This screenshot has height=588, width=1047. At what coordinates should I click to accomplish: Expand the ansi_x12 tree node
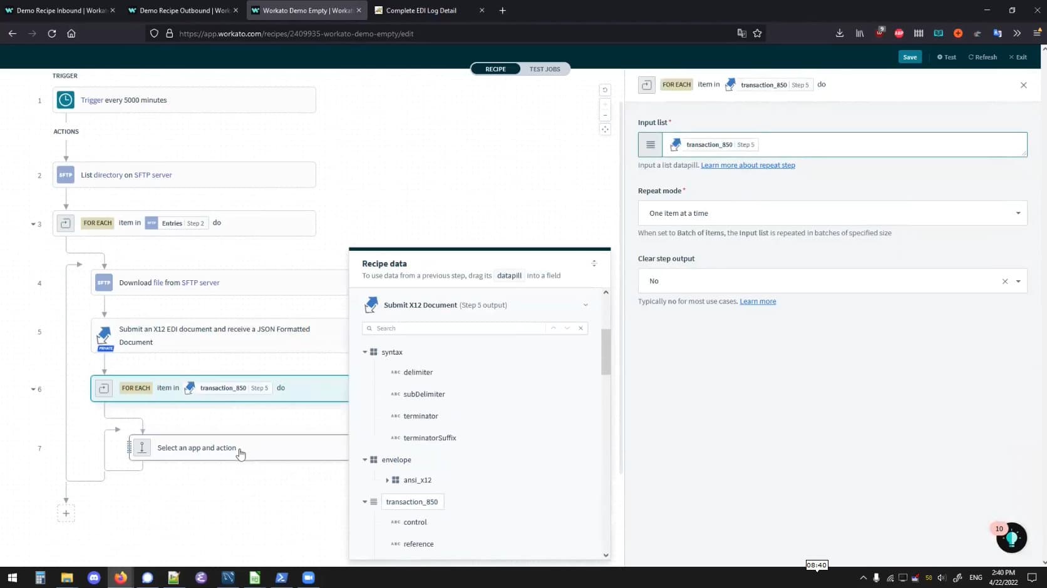tap(387, 480)
